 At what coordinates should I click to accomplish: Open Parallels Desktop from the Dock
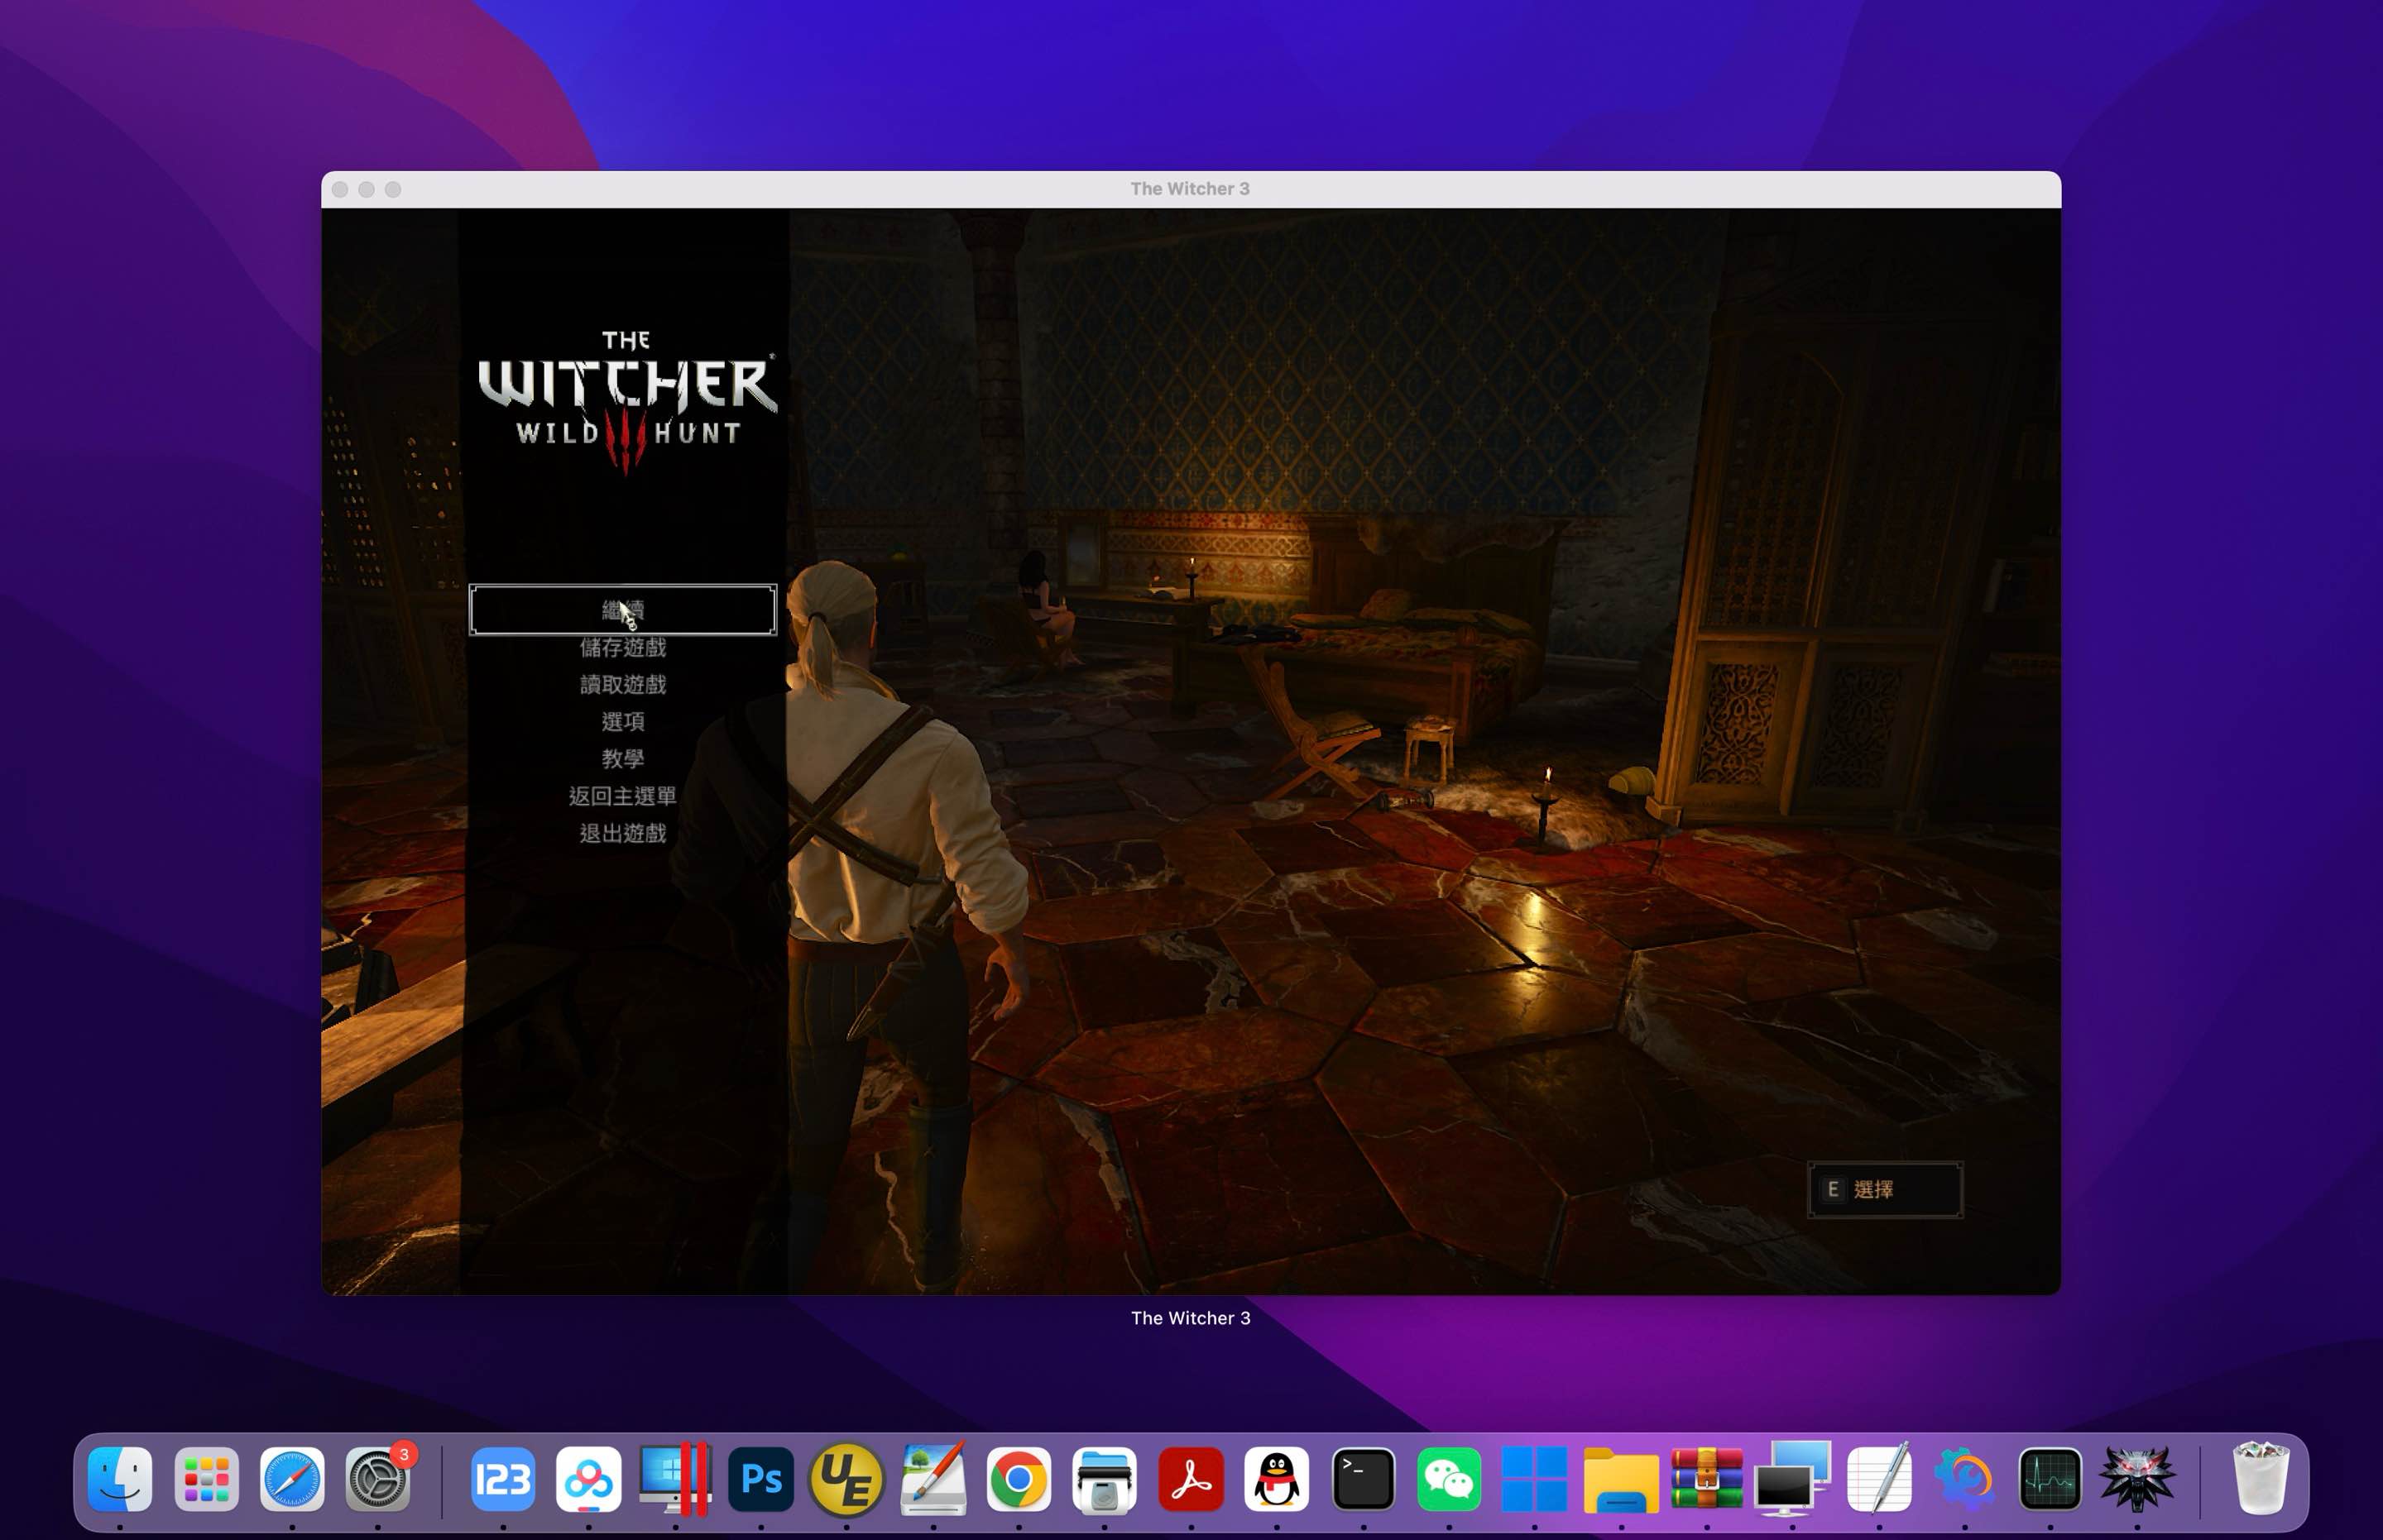coord(675,1479)
